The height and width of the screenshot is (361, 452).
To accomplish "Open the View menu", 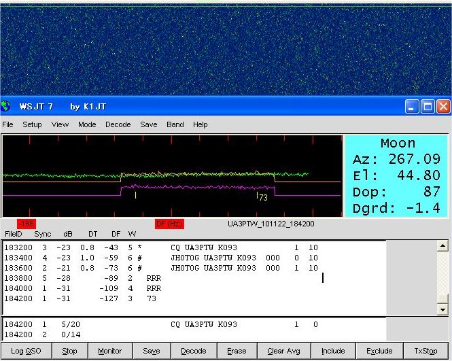I will click(x=60, y=124).
